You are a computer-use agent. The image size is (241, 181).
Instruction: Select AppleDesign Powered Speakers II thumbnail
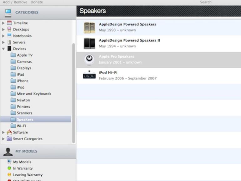pyautogui.click(x=89, y=44)
